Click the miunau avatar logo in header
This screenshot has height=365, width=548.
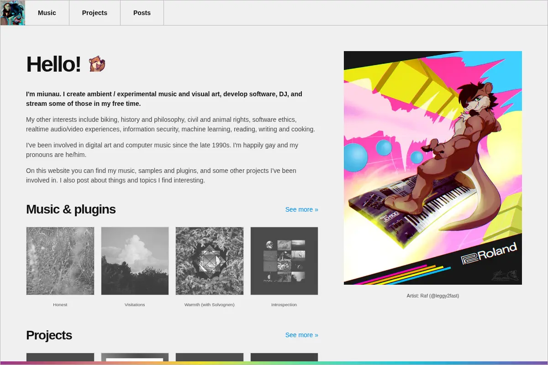[13, 13]
